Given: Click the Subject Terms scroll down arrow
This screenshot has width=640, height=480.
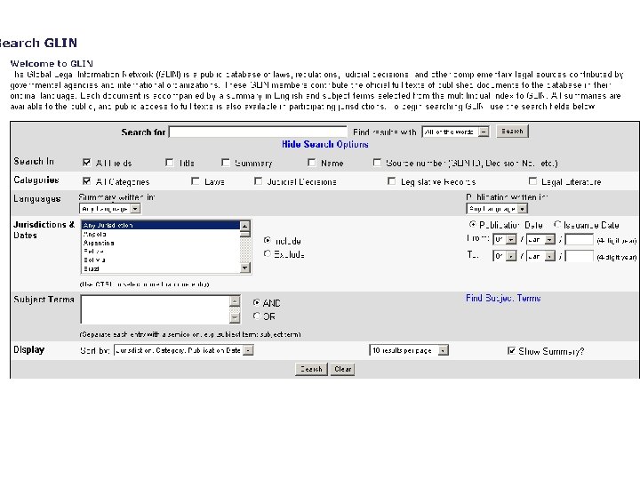Looking at the screenshot, I should tap(235, 317).
